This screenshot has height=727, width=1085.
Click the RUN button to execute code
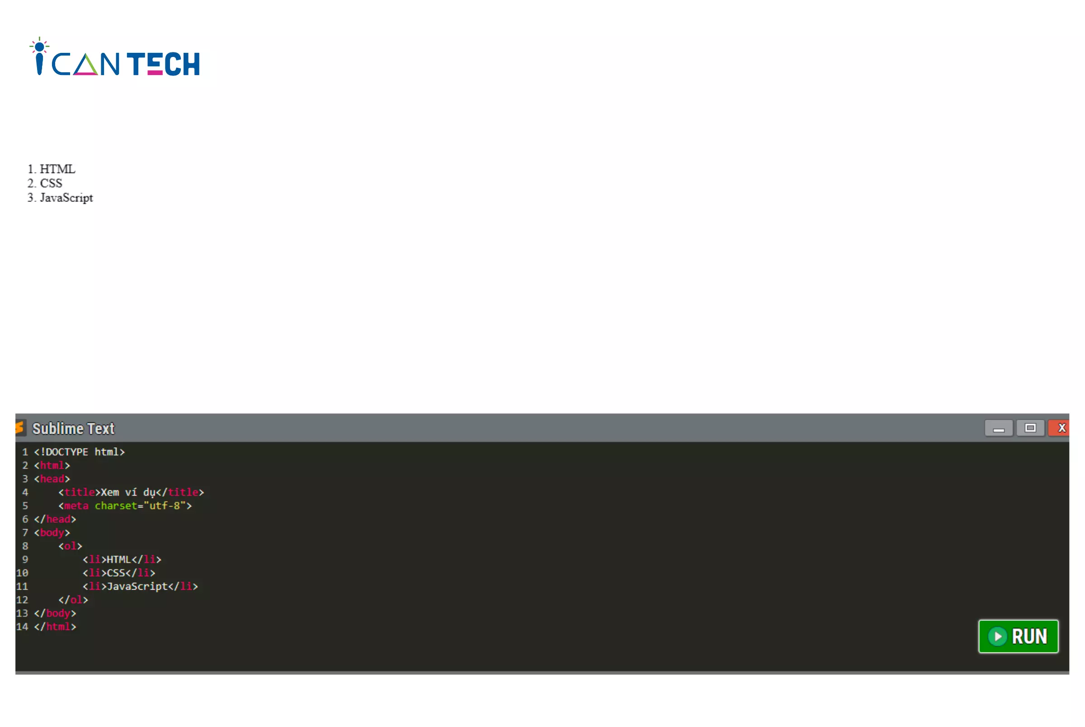pyautogui.click(x=1019, y=636)
